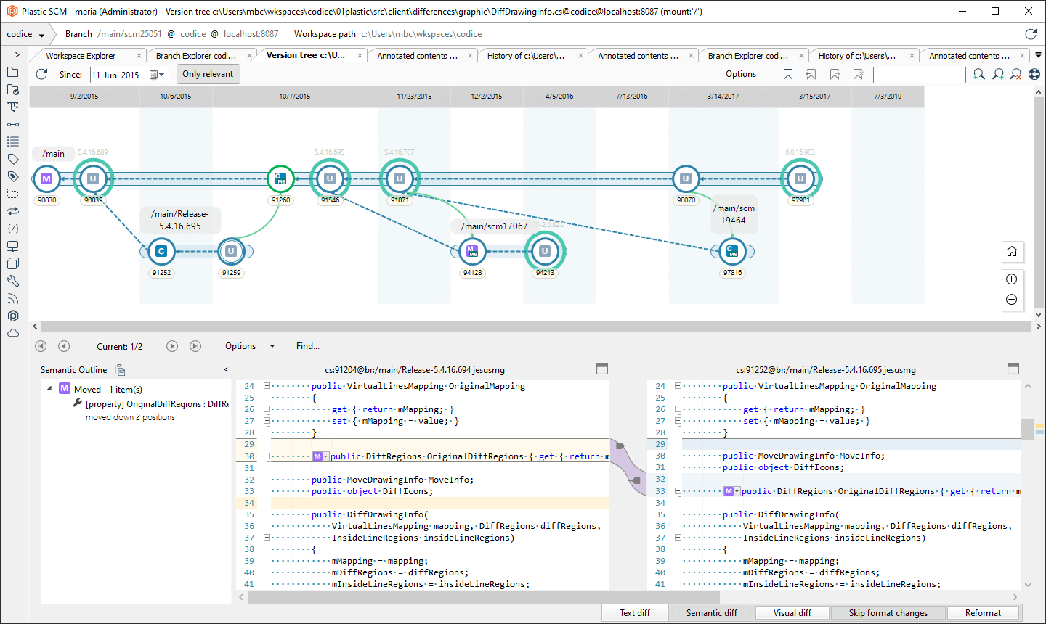The height and width of the screenshot is (624, 1046).
Task: Zoom out of the version tree
Action: tap(1011, 300)
